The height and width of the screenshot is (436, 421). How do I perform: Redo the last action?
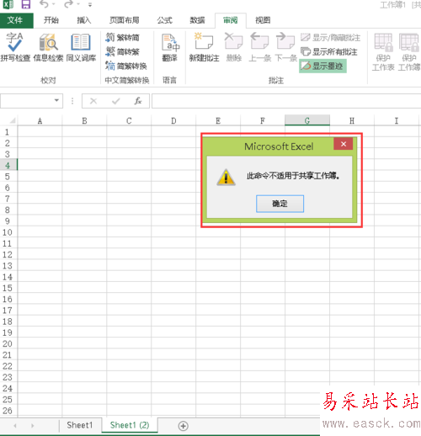pyautogui.click(x=68, y=4)
